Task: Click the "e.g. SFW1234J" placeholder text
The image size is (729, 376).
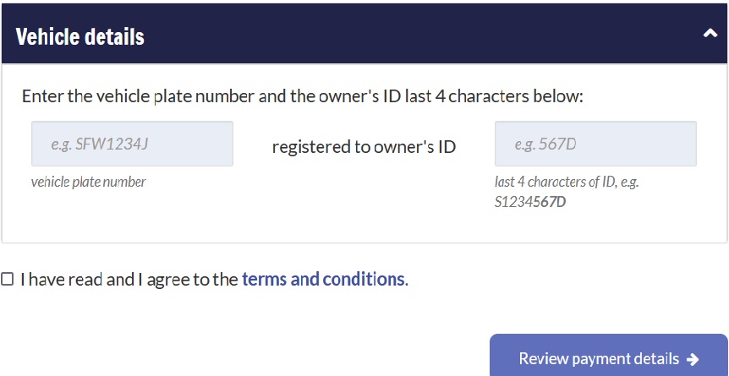Action: tap(100, 144)
